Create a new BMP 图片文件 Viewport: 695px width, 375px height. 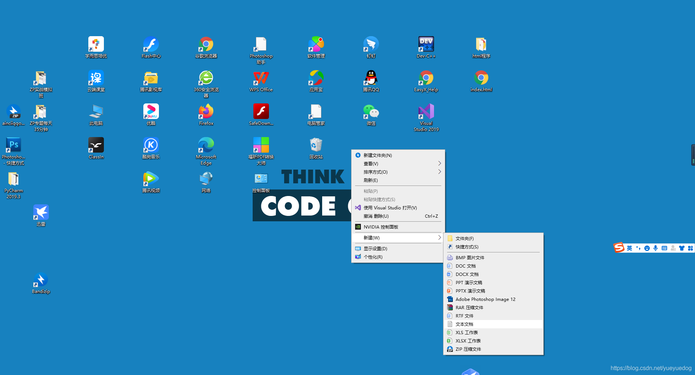[x=493, y=258]
